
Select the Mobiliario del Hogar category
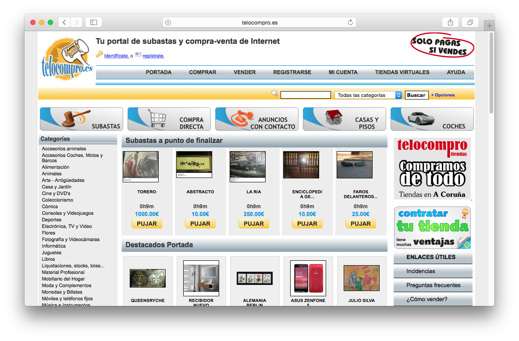pos(63,279)
